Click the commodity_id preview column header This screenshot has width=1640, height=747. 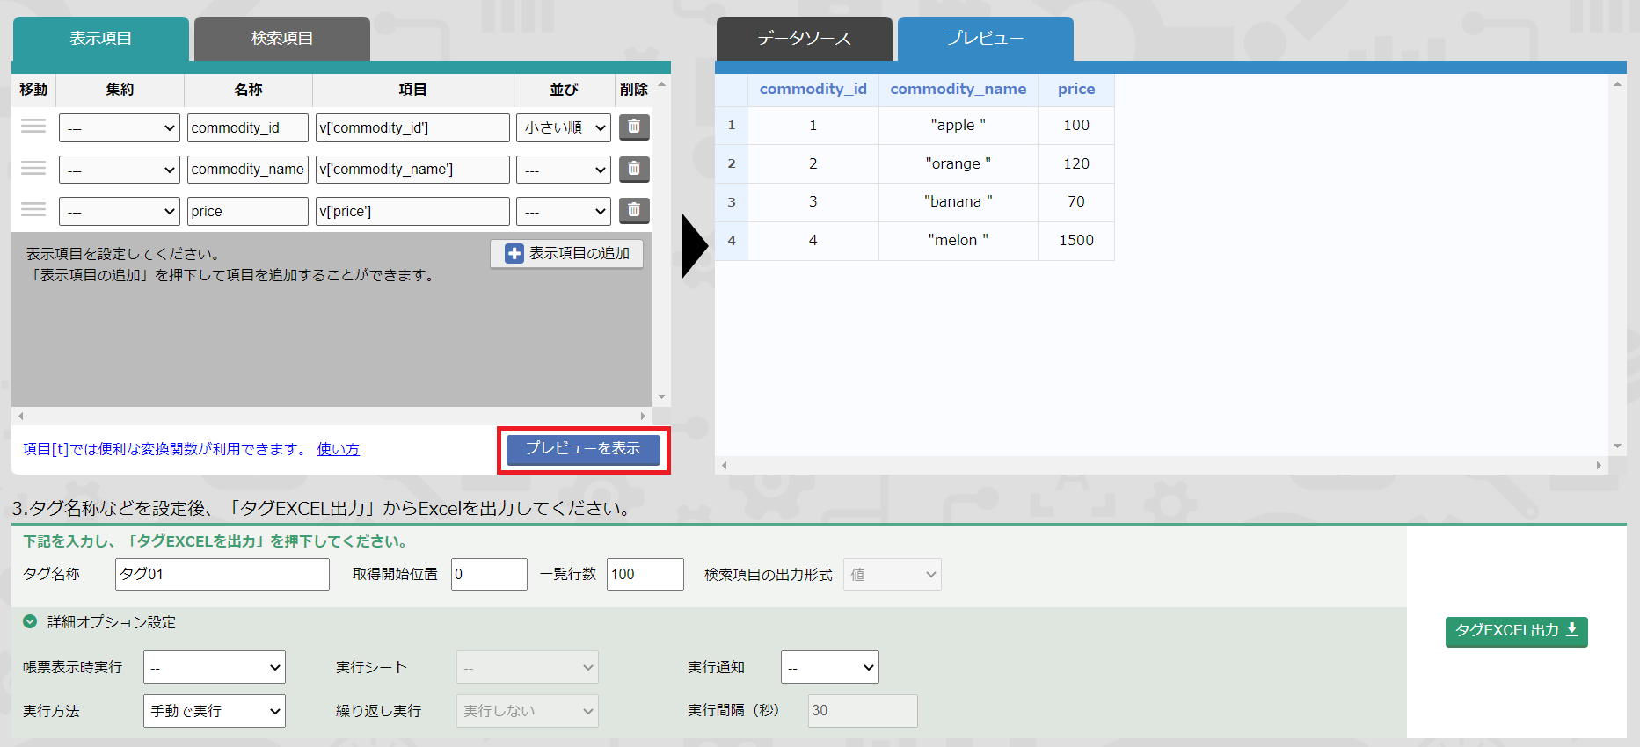click(x=813, y=89)
